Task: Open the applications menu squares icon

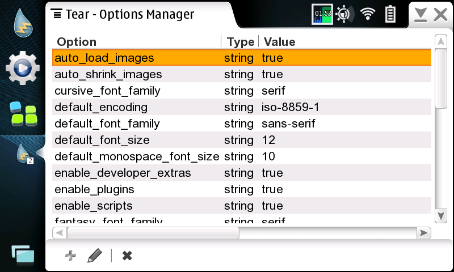Action: point(23,114)
